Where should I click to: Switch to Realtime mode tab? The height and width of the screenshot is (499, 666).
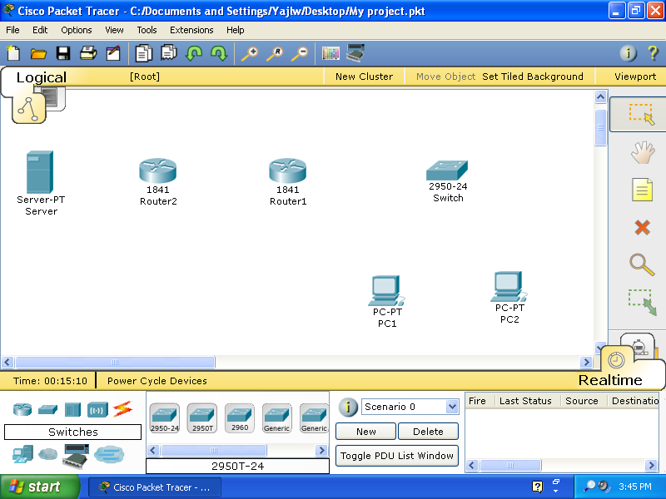[x=610, y=380]
